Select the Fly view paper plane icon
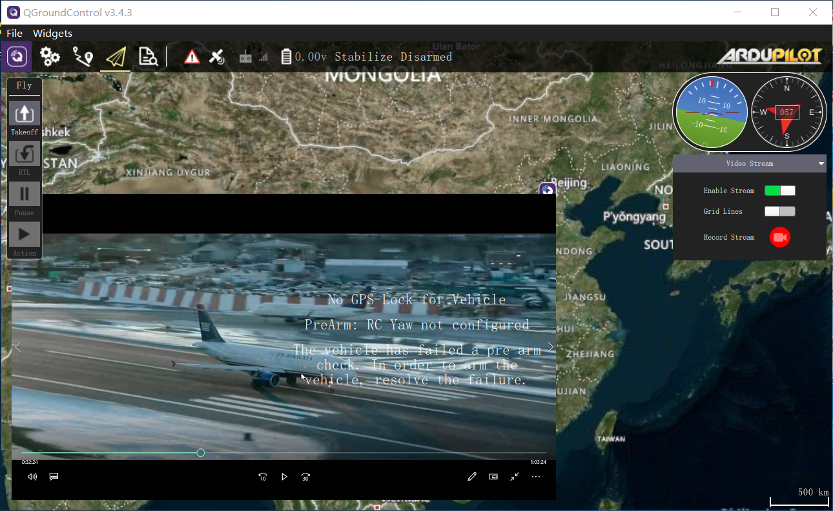 tap(116, 57)
